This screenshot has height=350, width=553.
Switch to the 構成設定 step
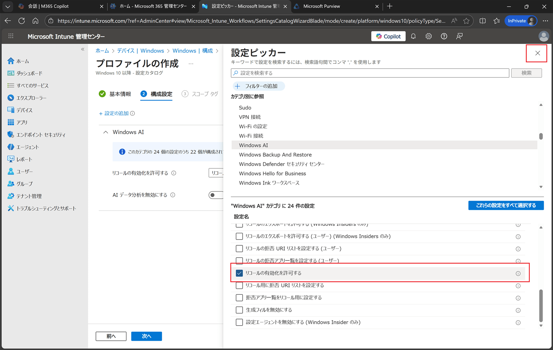tap(156, 94)
